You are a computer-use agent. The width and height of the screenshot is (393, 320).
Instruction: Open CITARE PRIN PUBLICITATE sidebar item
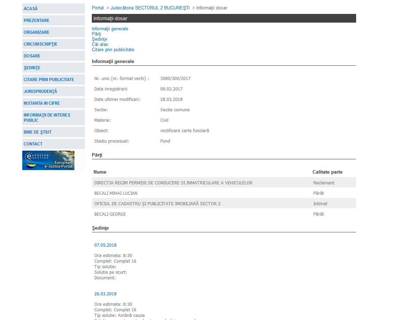(x=49, y=80)
